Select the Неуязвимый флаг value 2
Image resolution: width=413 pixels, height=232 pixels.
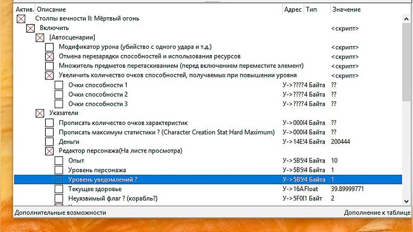pyautogui.click(x=332, y=198)
